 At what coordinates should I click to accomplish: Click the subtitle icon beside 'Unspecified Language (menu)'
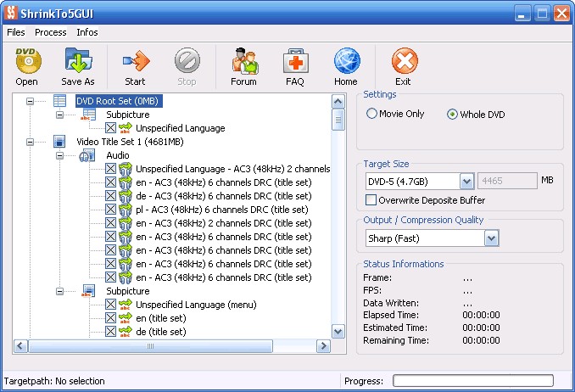[x=125, y=305]
